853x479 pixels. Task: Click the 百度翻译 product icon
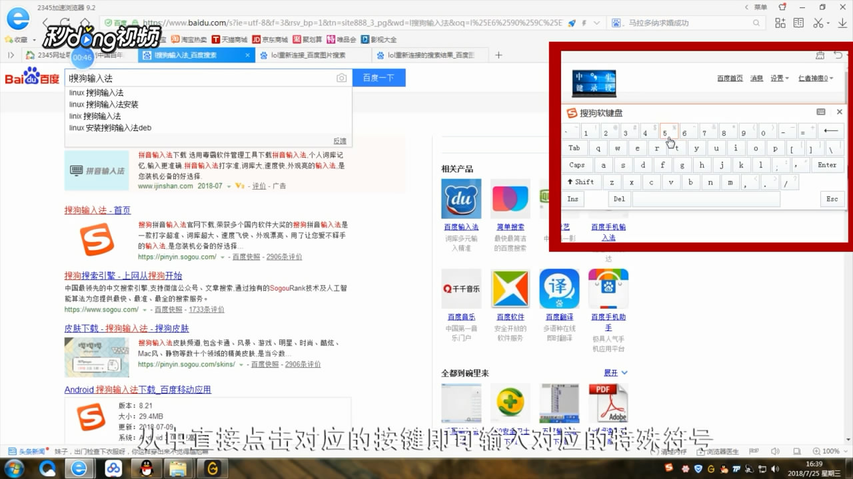point(559,289)
